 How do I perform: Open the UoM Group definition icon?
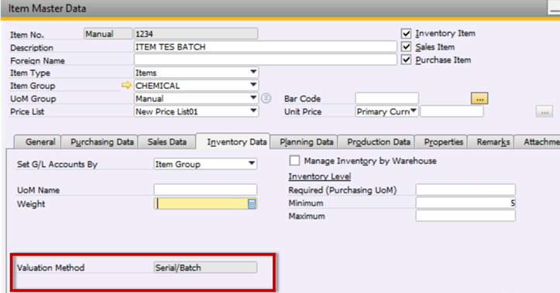[266, 98]
